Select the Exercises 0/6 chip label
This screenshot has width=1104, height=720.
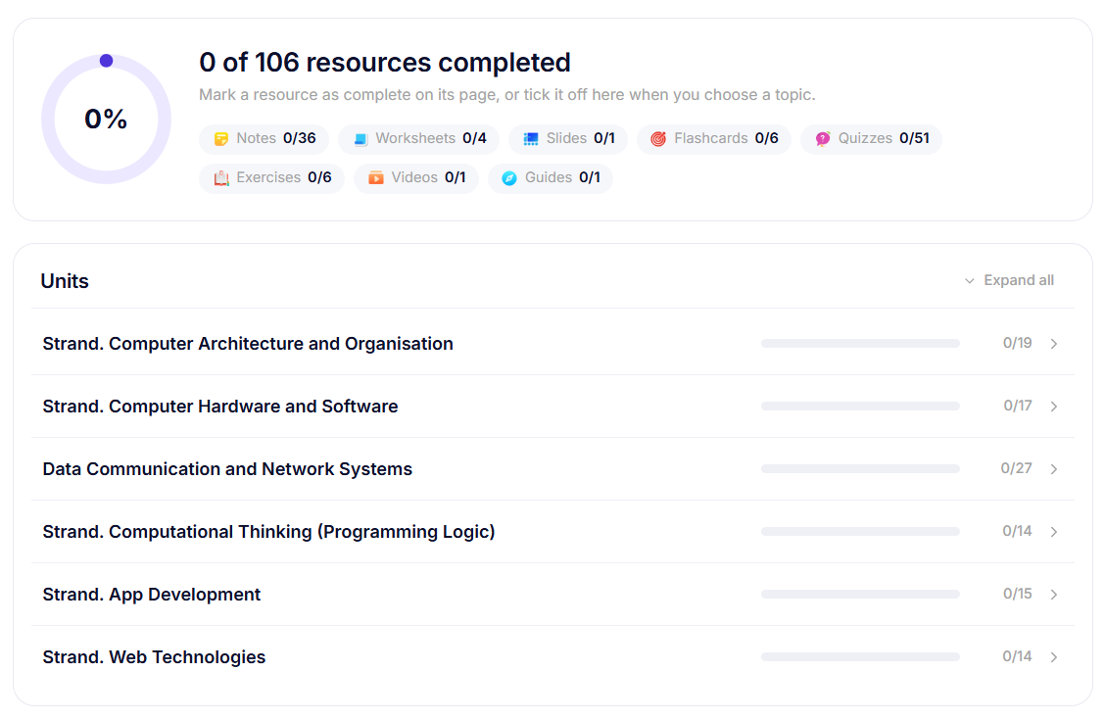(x=271, y=178)
